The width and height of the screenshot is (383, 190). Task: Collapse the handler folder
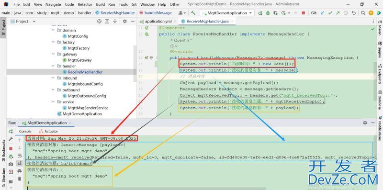[x=53, y=66]
